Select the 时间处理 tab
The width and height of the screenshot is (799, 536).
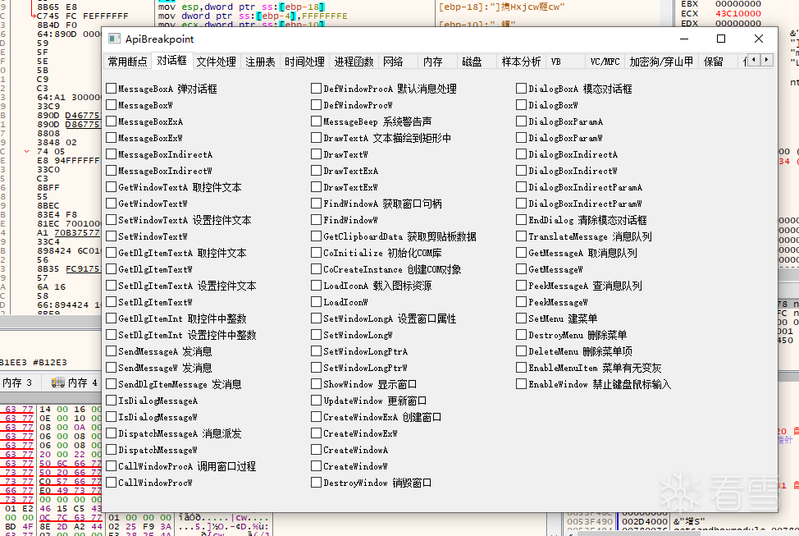304,62
